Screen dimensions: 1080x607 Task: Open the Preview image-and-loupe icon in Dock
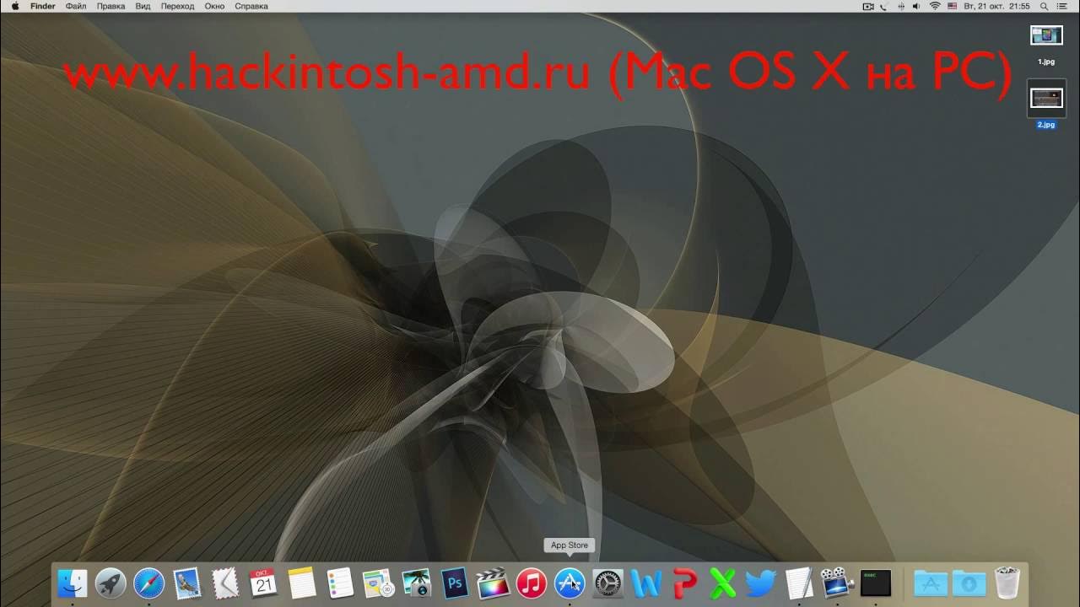tap(378, 583)
